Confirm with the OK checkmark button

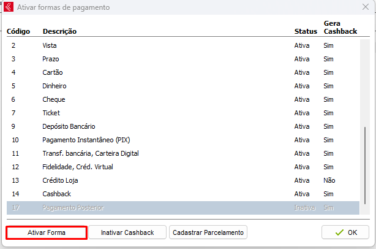click(345, 232)
